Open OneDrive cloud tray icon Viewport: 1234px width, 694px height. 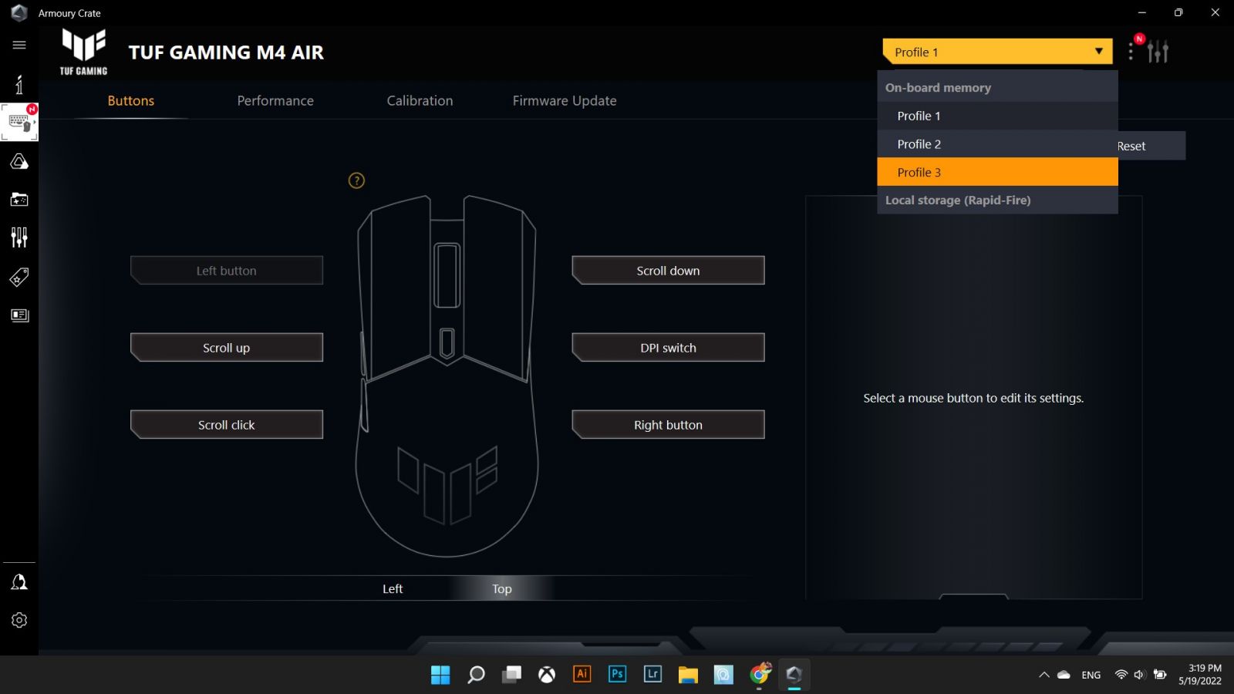[x=1064, y=675]
